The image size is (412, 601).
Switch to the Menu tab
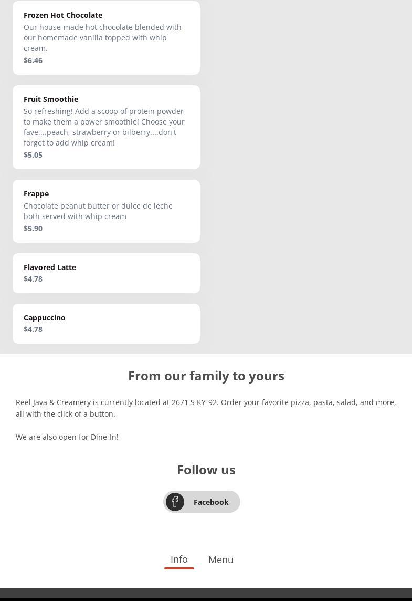coord(220,559)
